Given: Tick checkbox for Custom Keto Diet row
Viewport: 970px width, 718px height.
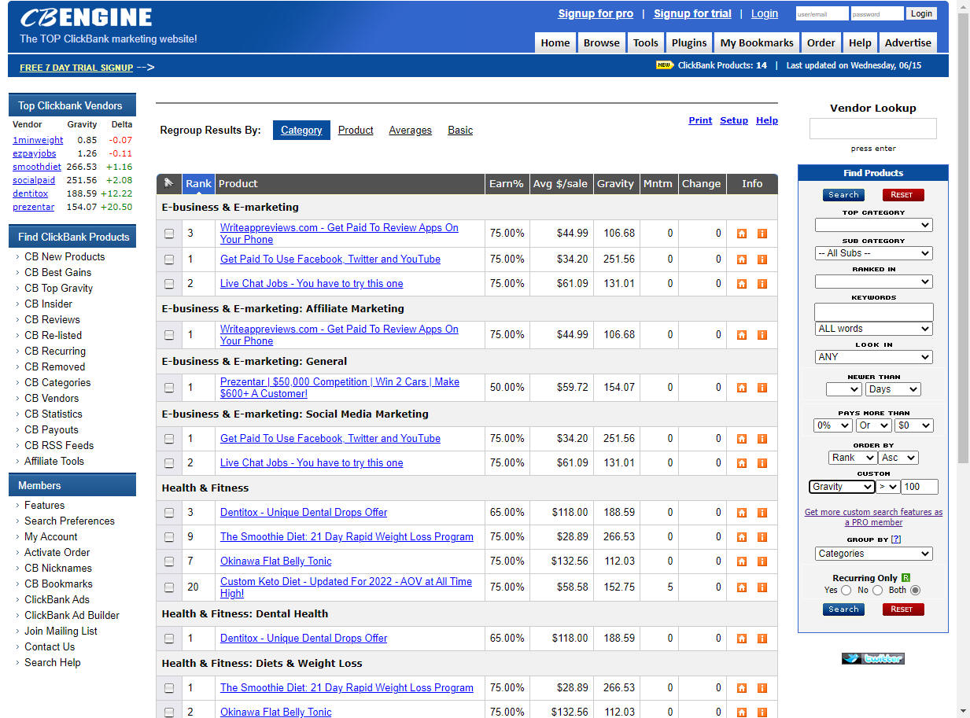Looking at the screenshot, I should tap(169, 587).
